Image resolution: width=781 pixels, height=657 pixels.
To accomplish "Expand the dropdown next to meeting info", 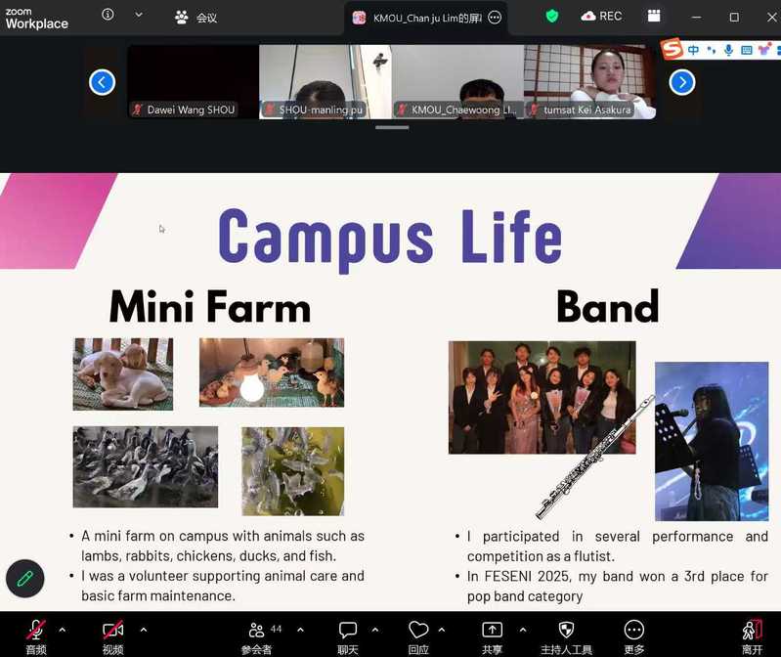I will [139, 15].
